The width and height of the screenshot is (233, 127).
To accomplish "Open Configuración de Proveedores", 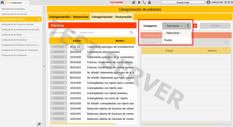I will point(14,40).
